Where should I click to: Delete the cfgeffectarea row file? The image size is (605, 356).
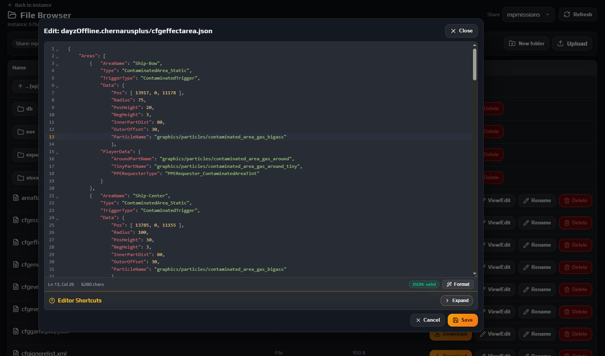[x=576, y=245]
